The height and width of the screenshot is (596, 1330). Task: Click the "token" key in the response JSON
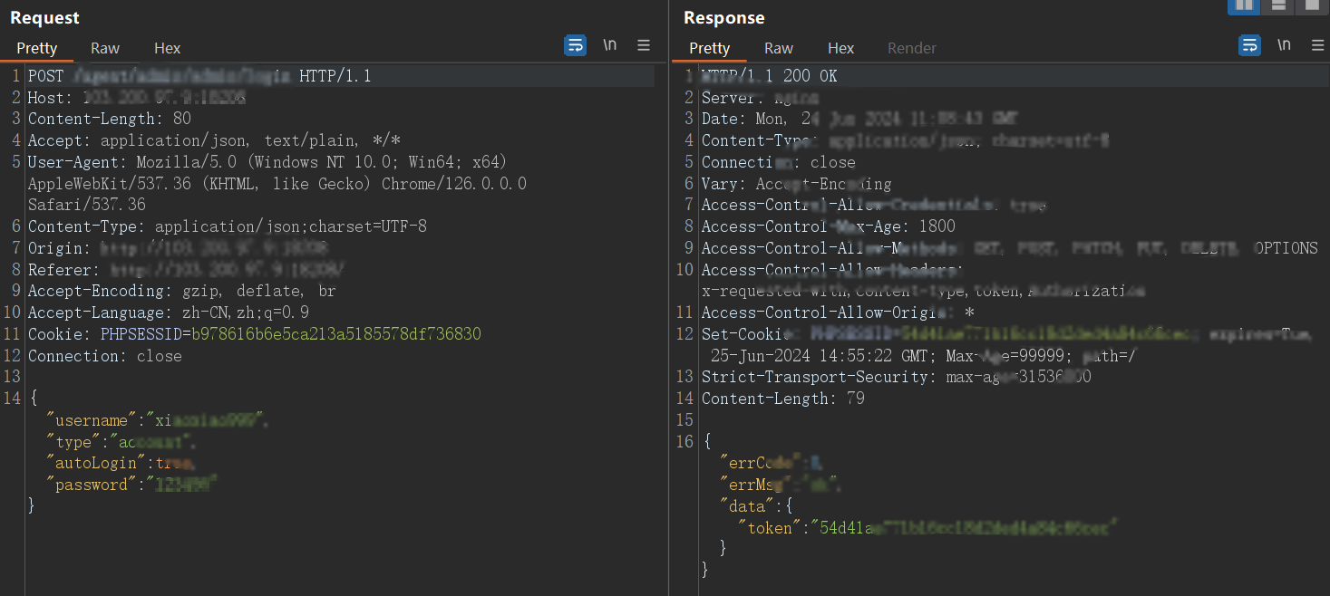770,527
